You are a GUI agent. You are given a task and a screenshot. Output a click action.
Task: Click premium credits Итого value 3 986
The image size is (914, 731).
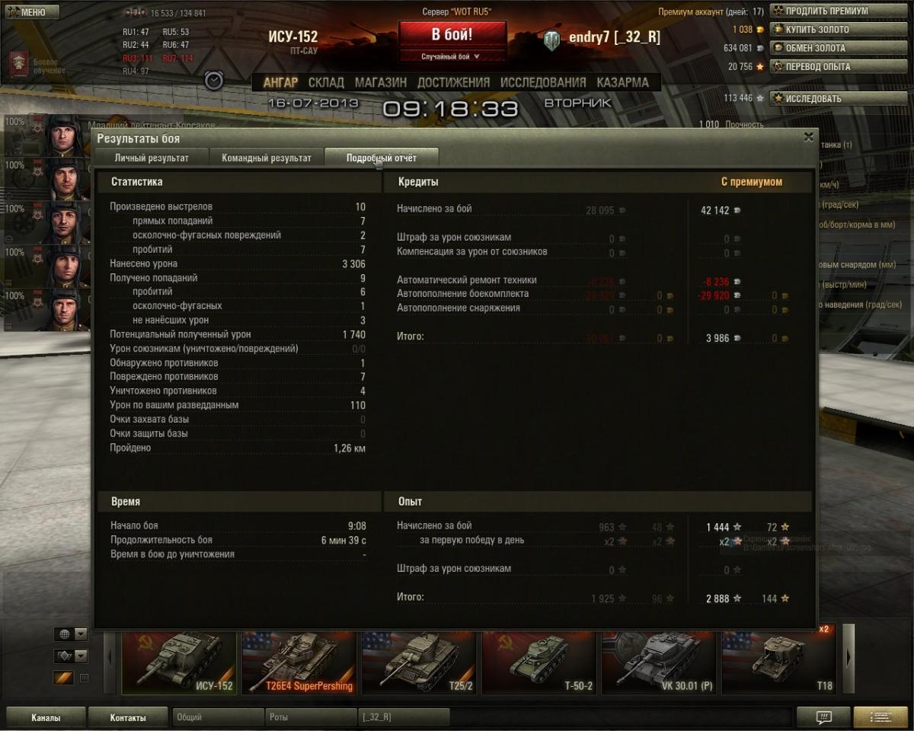pyautogui.click(x=717, y=338)
